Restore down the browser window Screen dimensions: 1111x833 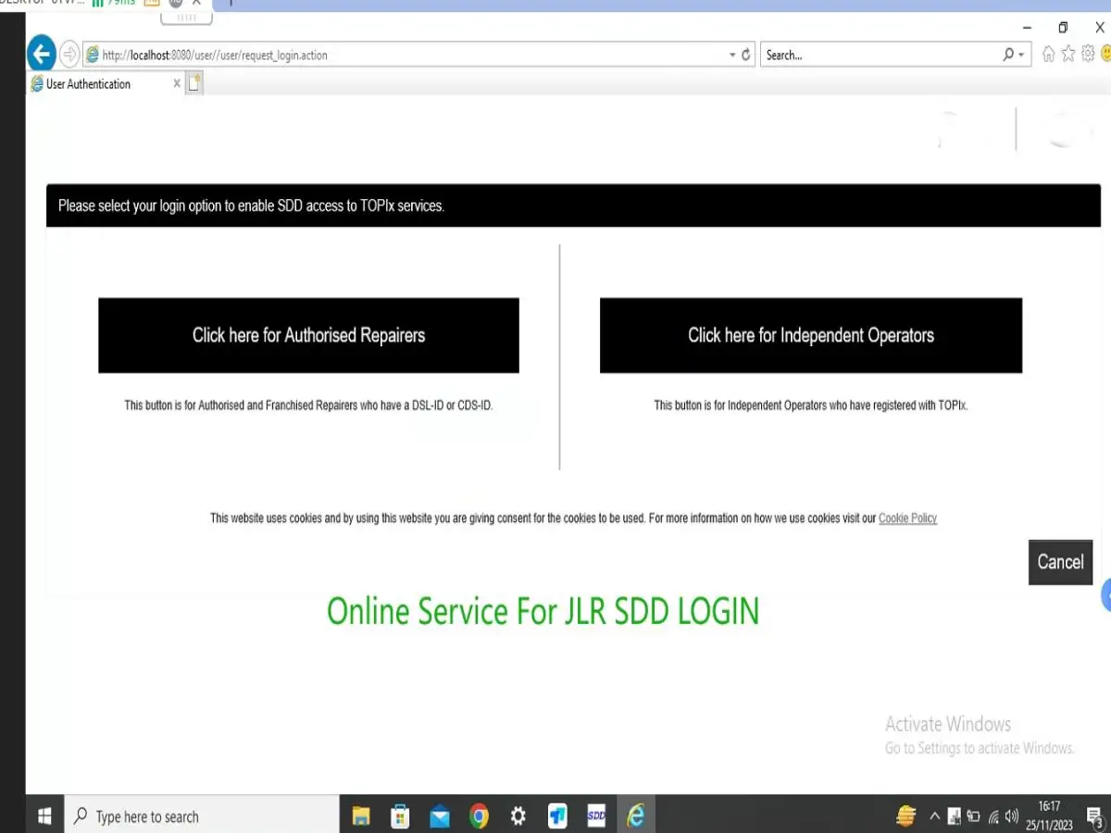1063,27
